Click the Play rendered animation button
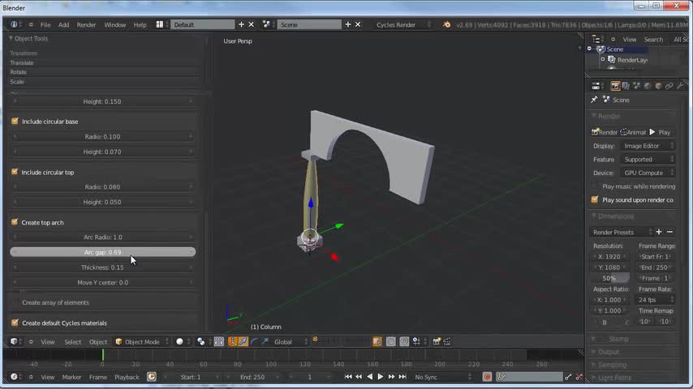Image resolution: width=693 pixels, height=389 pixels. 660,132
